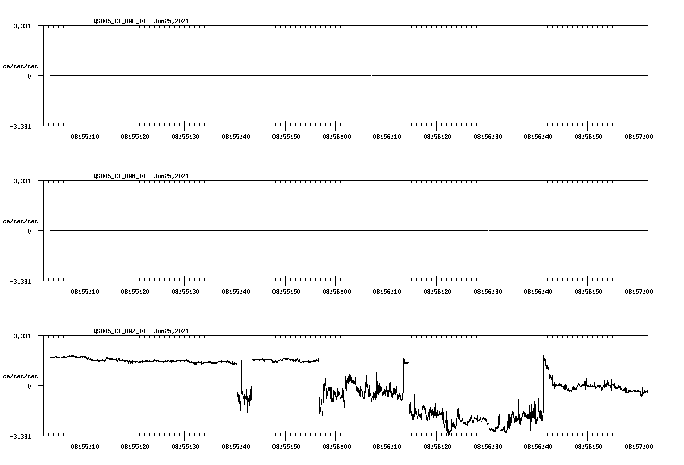This screenshot has width=684, height=465.
Task: Click the -3.331 lower limit on HNN plot
Action: pos(20,281)
